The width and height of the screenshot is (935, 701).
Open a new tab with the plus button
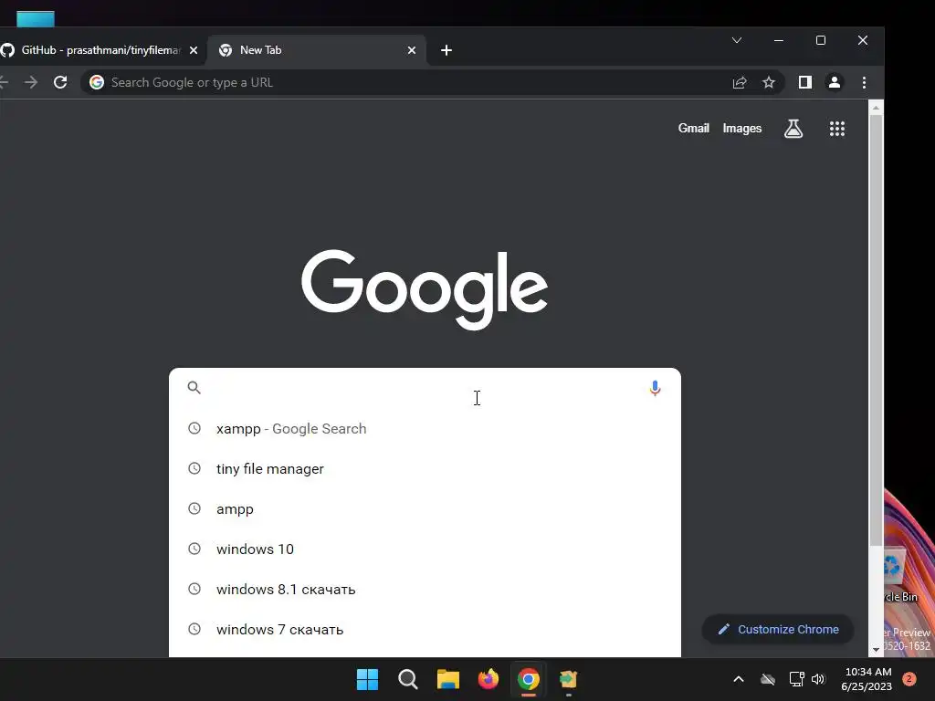pos(446,50)
